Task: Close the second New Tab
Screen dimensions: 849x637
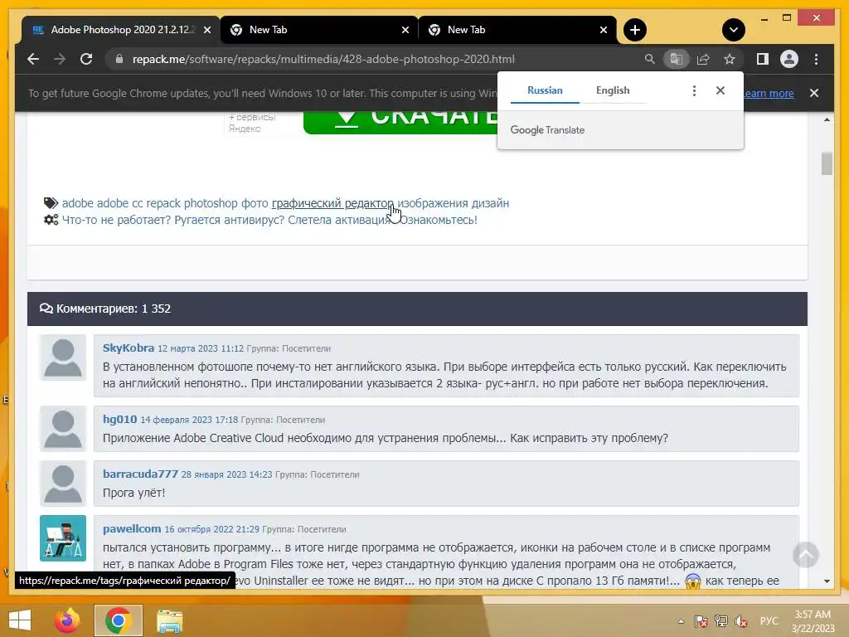Action: [604, 30]
